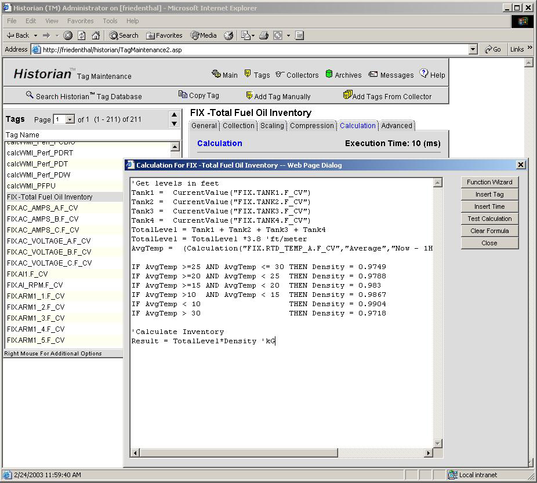
Task: Expand the Links toolbar chevron
Action: tap(530, 47)
